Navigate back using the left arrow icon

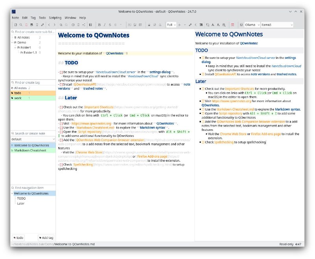coord(48,24)
